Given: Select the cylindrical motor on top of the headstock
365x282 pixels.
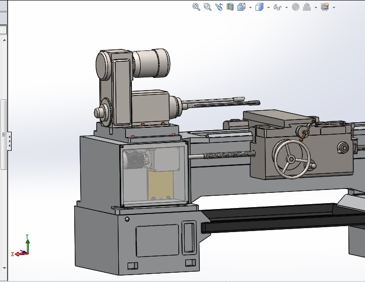Looking at the screenshot, I should [151, 63].
